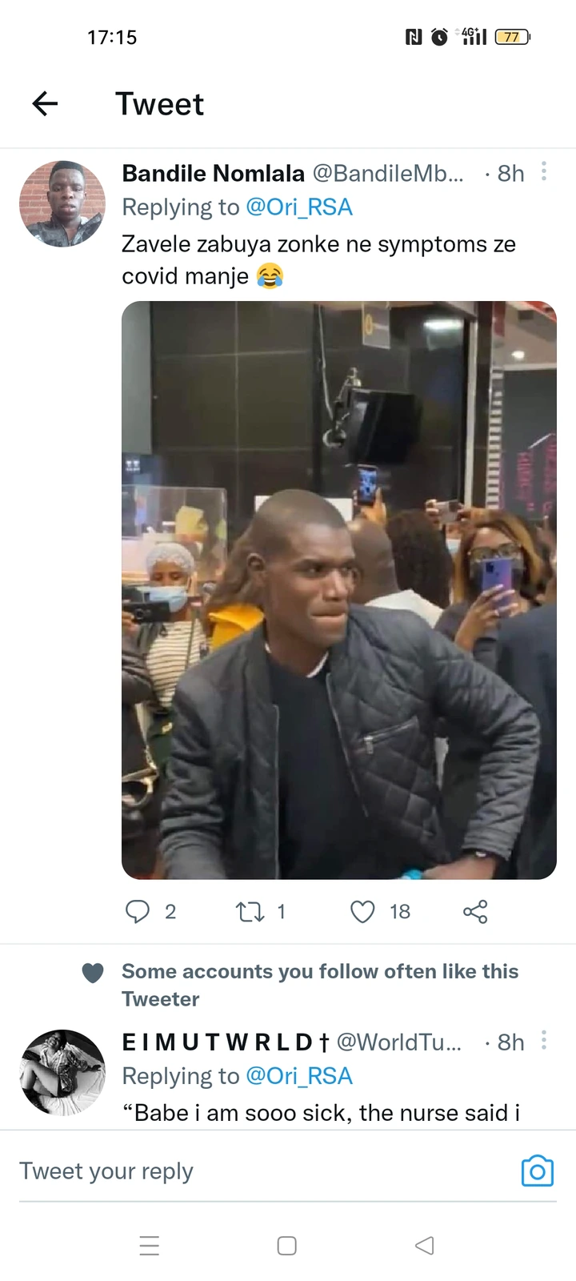576x1281 pixels.
Task: Tap EIMUTWRLD's profile picture
Action: (62, 1072)
